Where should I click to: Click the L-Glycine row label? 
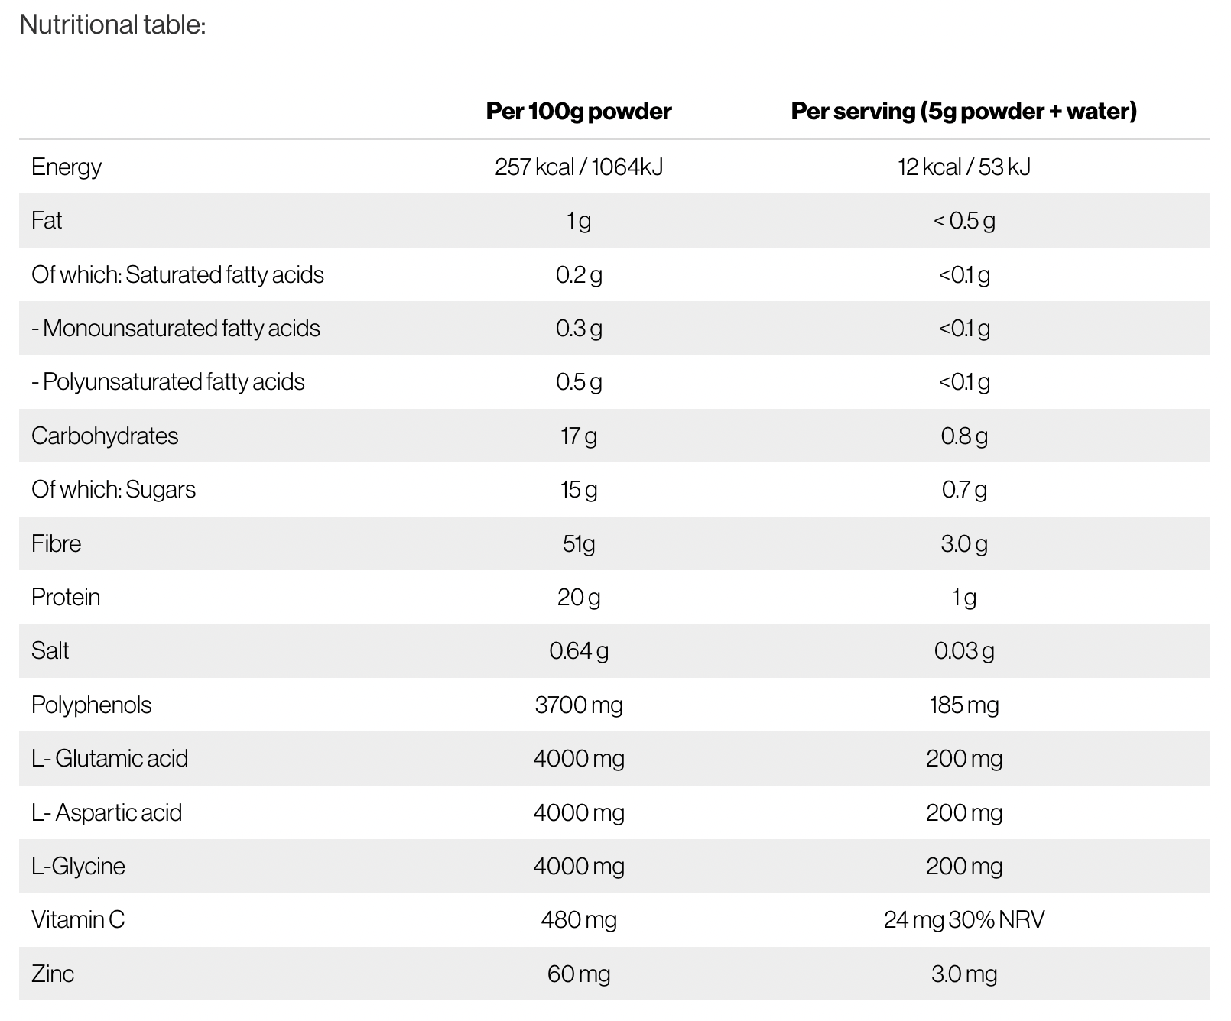point(78,866)
